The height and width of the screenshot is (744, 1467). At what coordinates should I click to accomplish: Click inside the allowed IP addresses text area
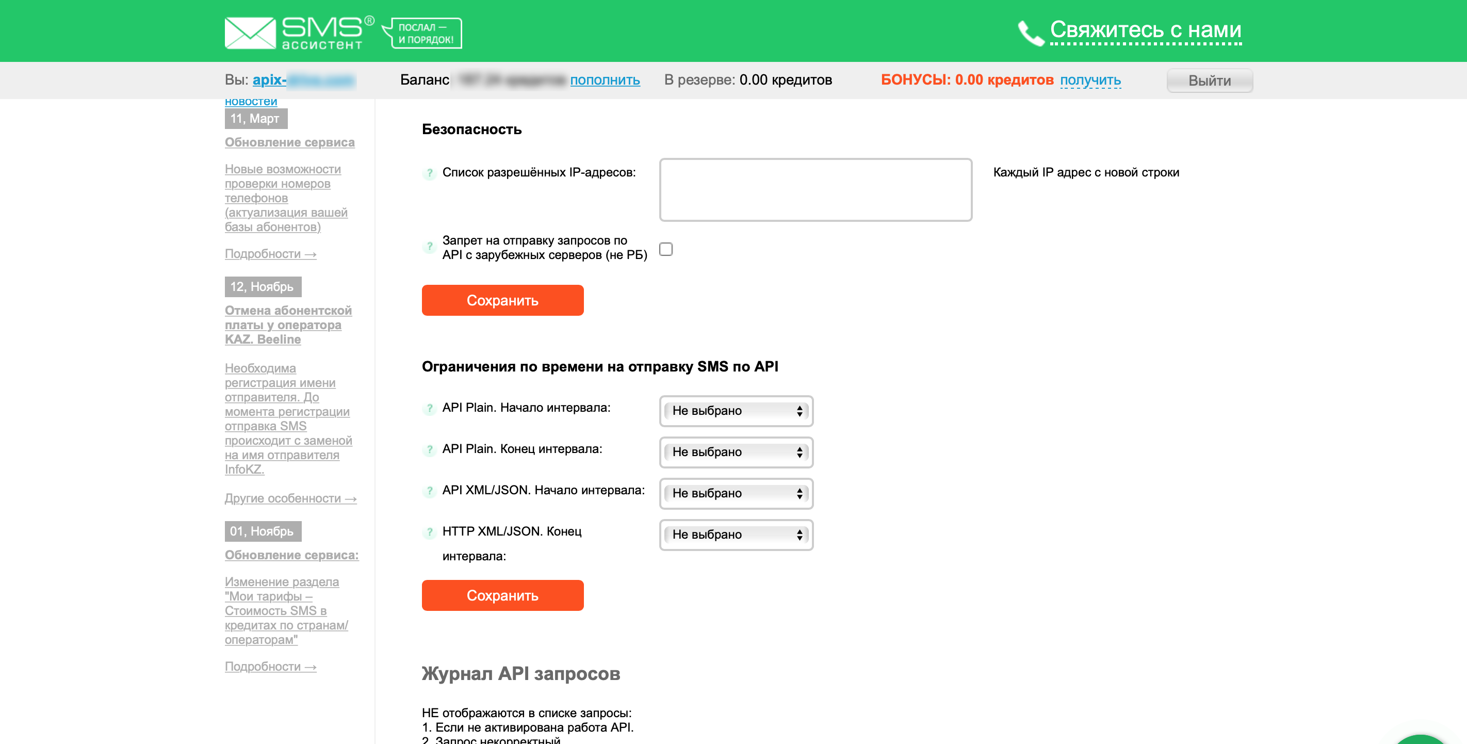tap(816, 190)
